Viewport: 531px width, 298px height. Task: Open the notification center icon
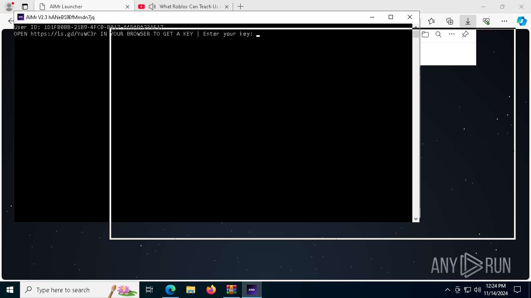[517, 290]
